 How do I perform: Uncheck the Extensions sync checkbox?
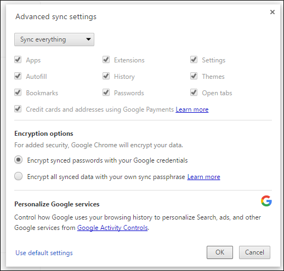tap(106, 60)
